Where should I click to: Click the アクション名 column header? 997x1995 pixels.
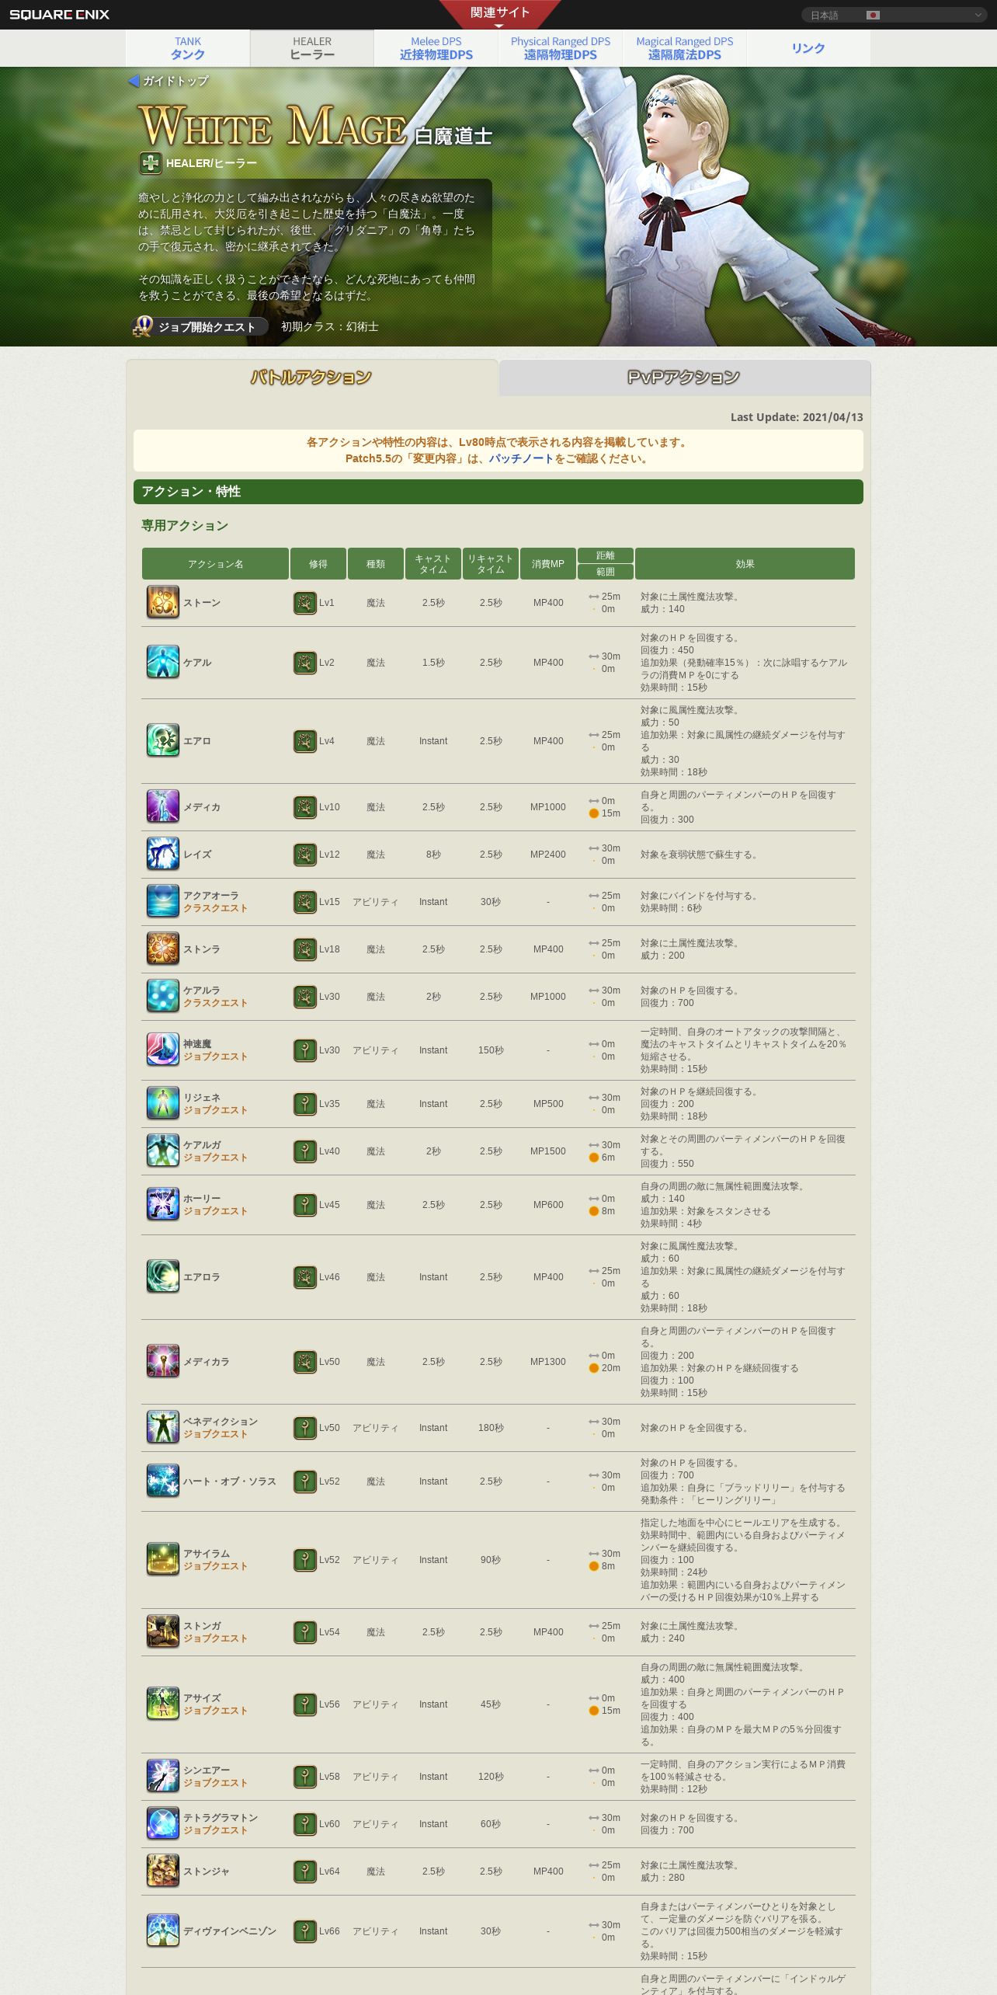pos(215,564)
